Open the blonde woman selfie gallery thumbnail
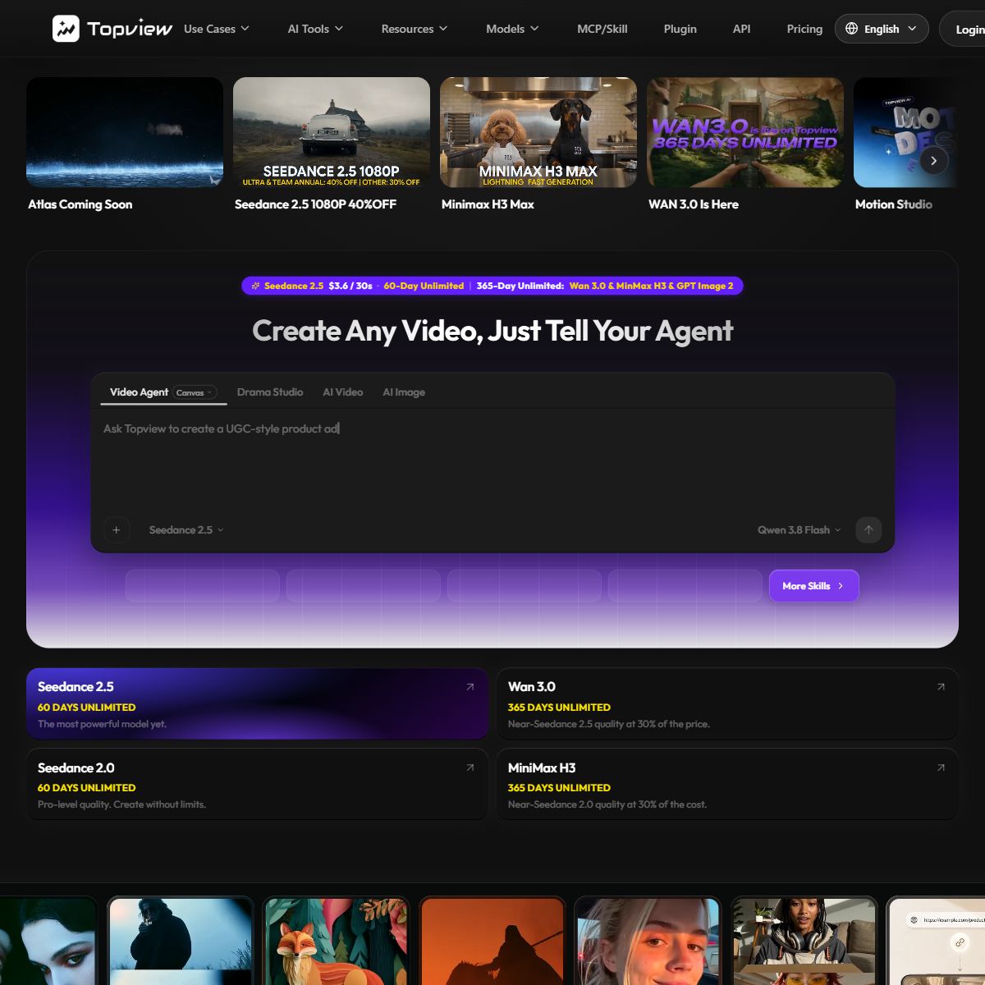This screenshot has height=985, width=985. [648, 941]
